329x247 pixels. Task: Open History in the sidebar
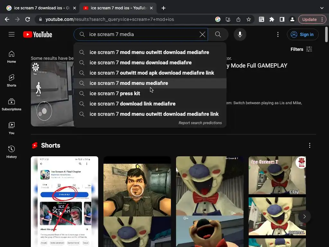click(x=12, y=152)
